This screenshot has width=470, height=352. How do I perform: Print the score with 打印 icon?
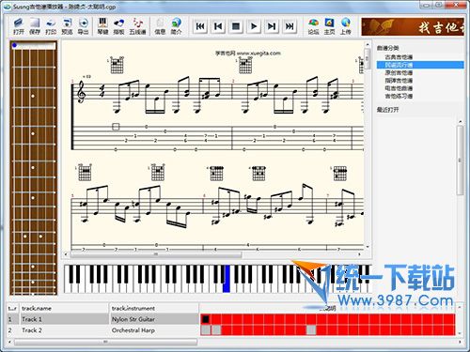[x=51, y=26]
